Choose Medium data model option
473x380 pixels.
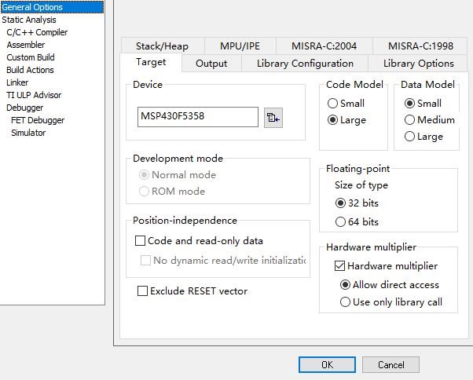pyautogui.click(x=409, y=120)
